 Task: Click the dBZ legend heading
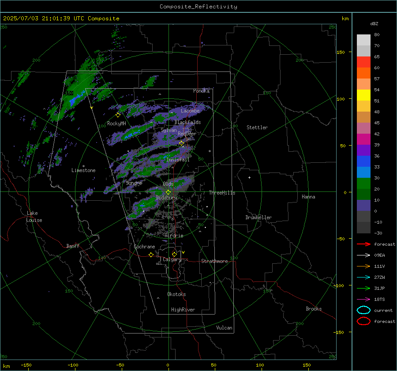374,23
